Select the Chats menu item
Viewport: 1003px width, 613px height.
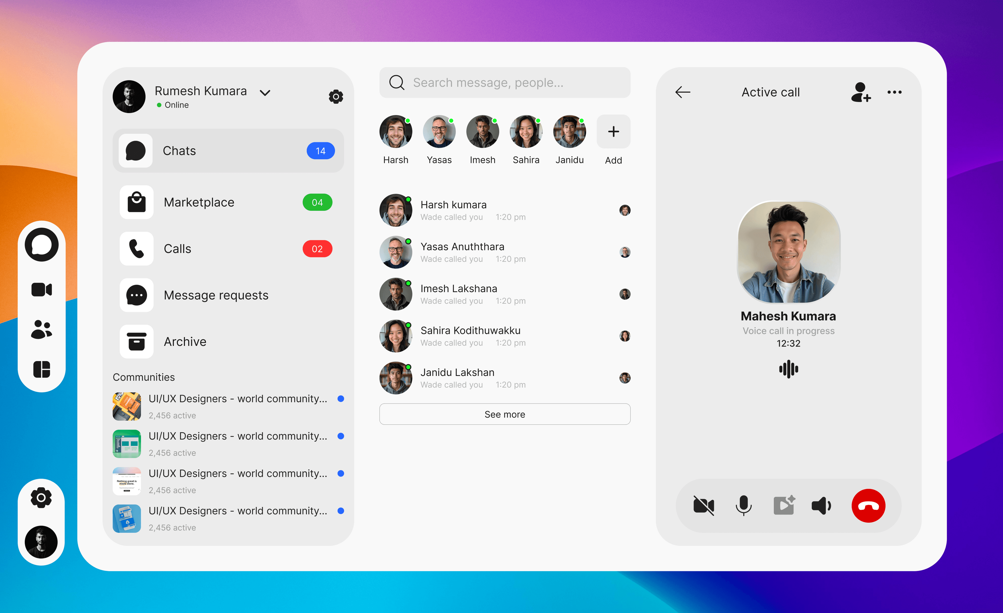(x=228, y=151)
